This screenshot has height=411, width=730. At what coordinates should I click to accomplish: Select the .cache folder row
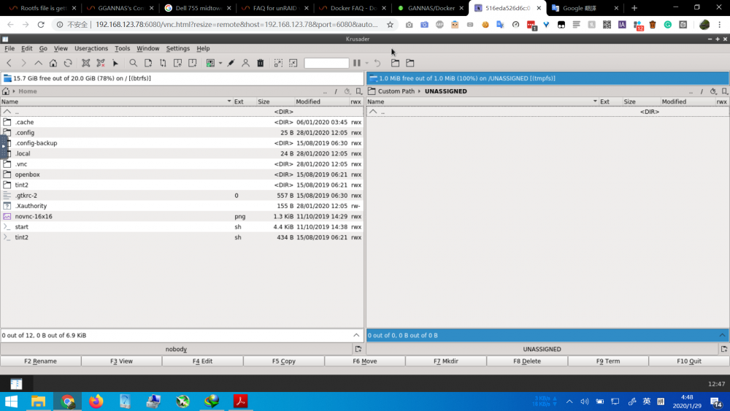(182, 122)
